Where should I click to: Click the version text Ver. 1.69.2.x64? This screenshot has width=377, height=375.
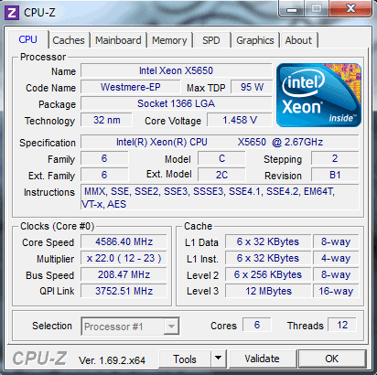point(112,360)
